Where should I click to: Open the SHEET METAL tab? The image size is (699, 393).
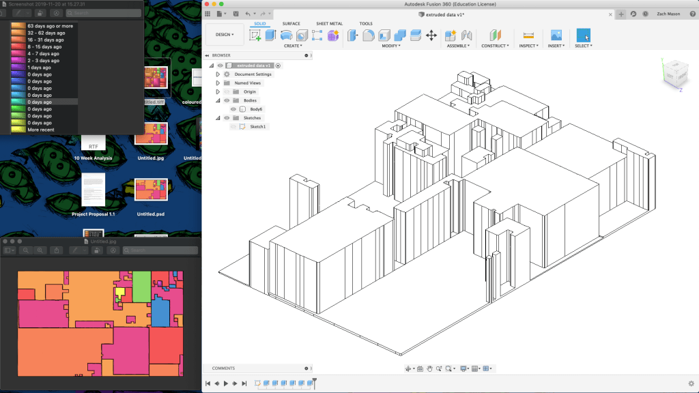pos(329,23)
